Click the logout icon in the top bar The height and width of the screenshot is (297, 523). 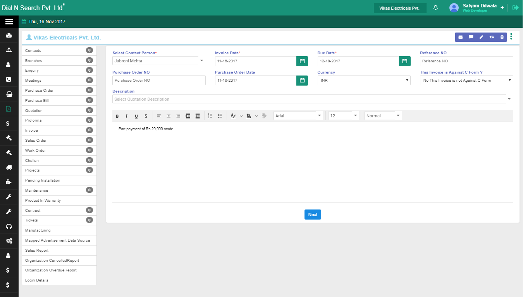click(x=515, y=8)
